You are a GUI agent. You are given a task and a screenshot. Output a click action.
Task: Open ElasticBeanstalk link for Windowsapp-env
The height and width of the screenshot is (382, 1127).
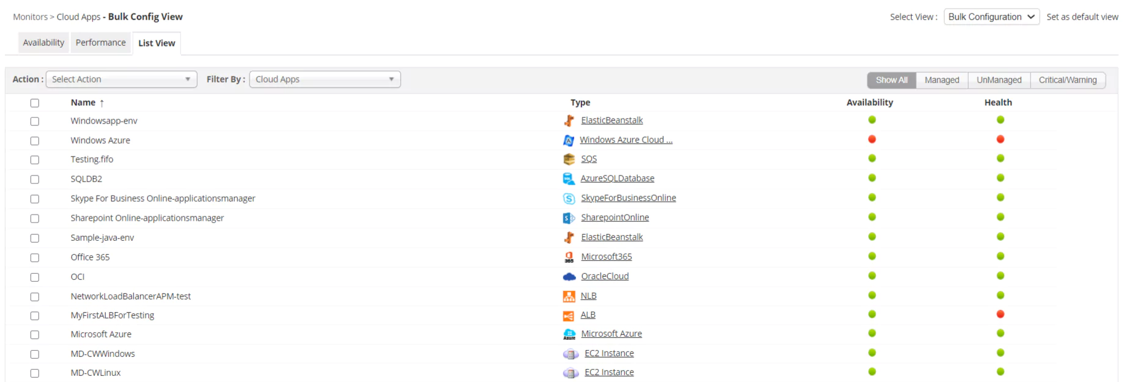point(612,120)
